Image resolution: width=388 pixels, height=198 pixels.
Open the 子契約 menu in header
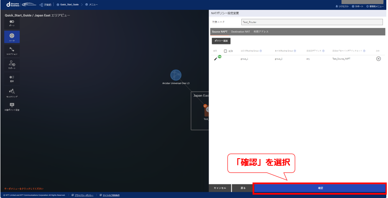pos(45,5)
